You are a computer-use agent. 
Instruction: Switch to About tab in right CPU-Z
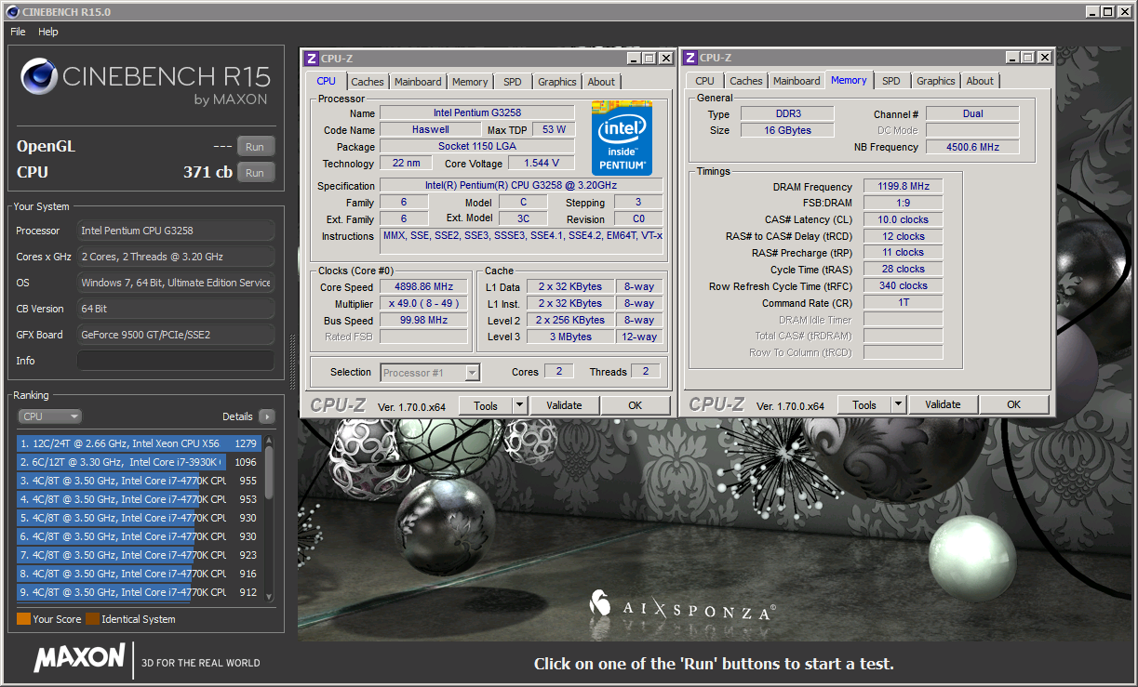coord(980,81)
